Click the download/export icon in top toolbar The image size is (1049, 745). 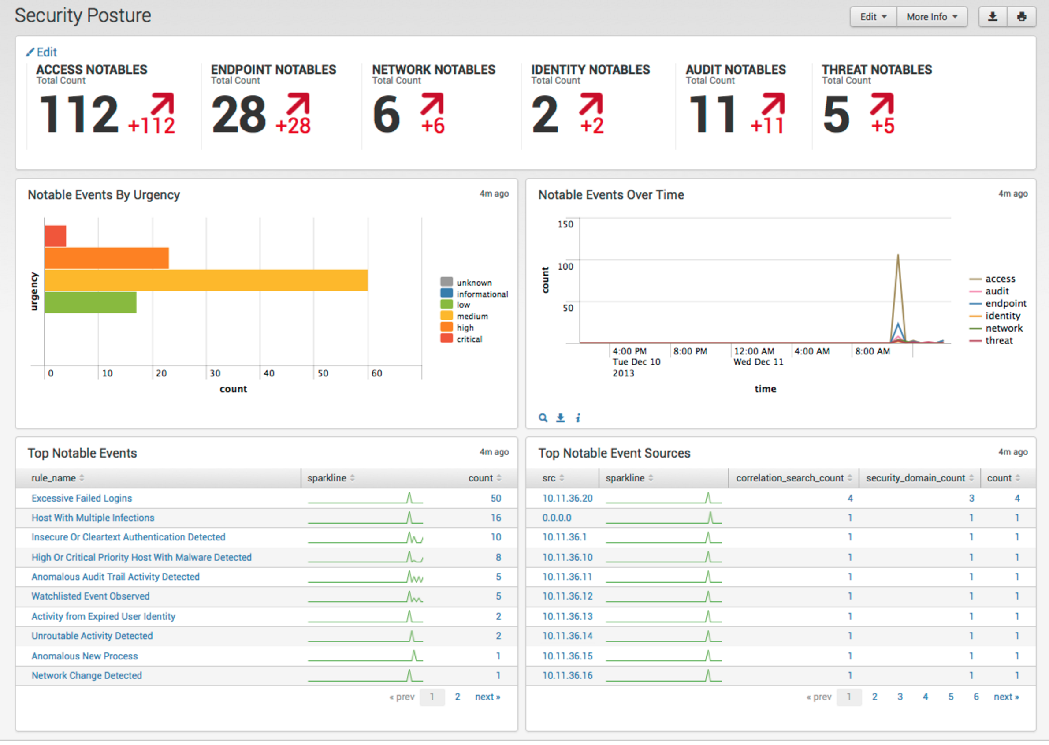pos(993,17)
